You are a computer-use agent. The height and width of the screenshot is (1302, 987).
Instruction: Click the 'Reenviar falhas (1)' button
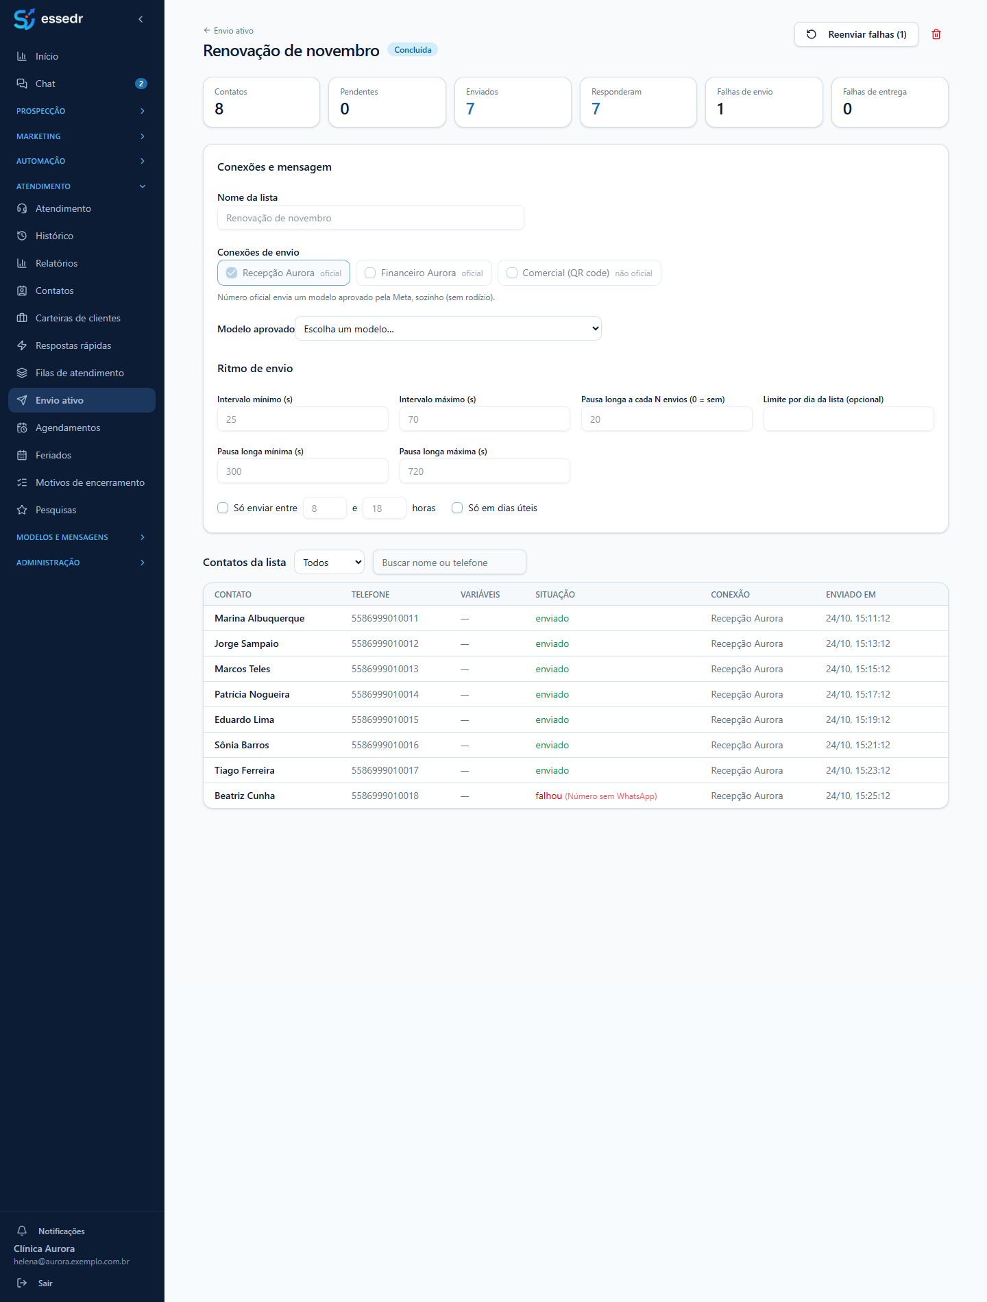point(856,34)
